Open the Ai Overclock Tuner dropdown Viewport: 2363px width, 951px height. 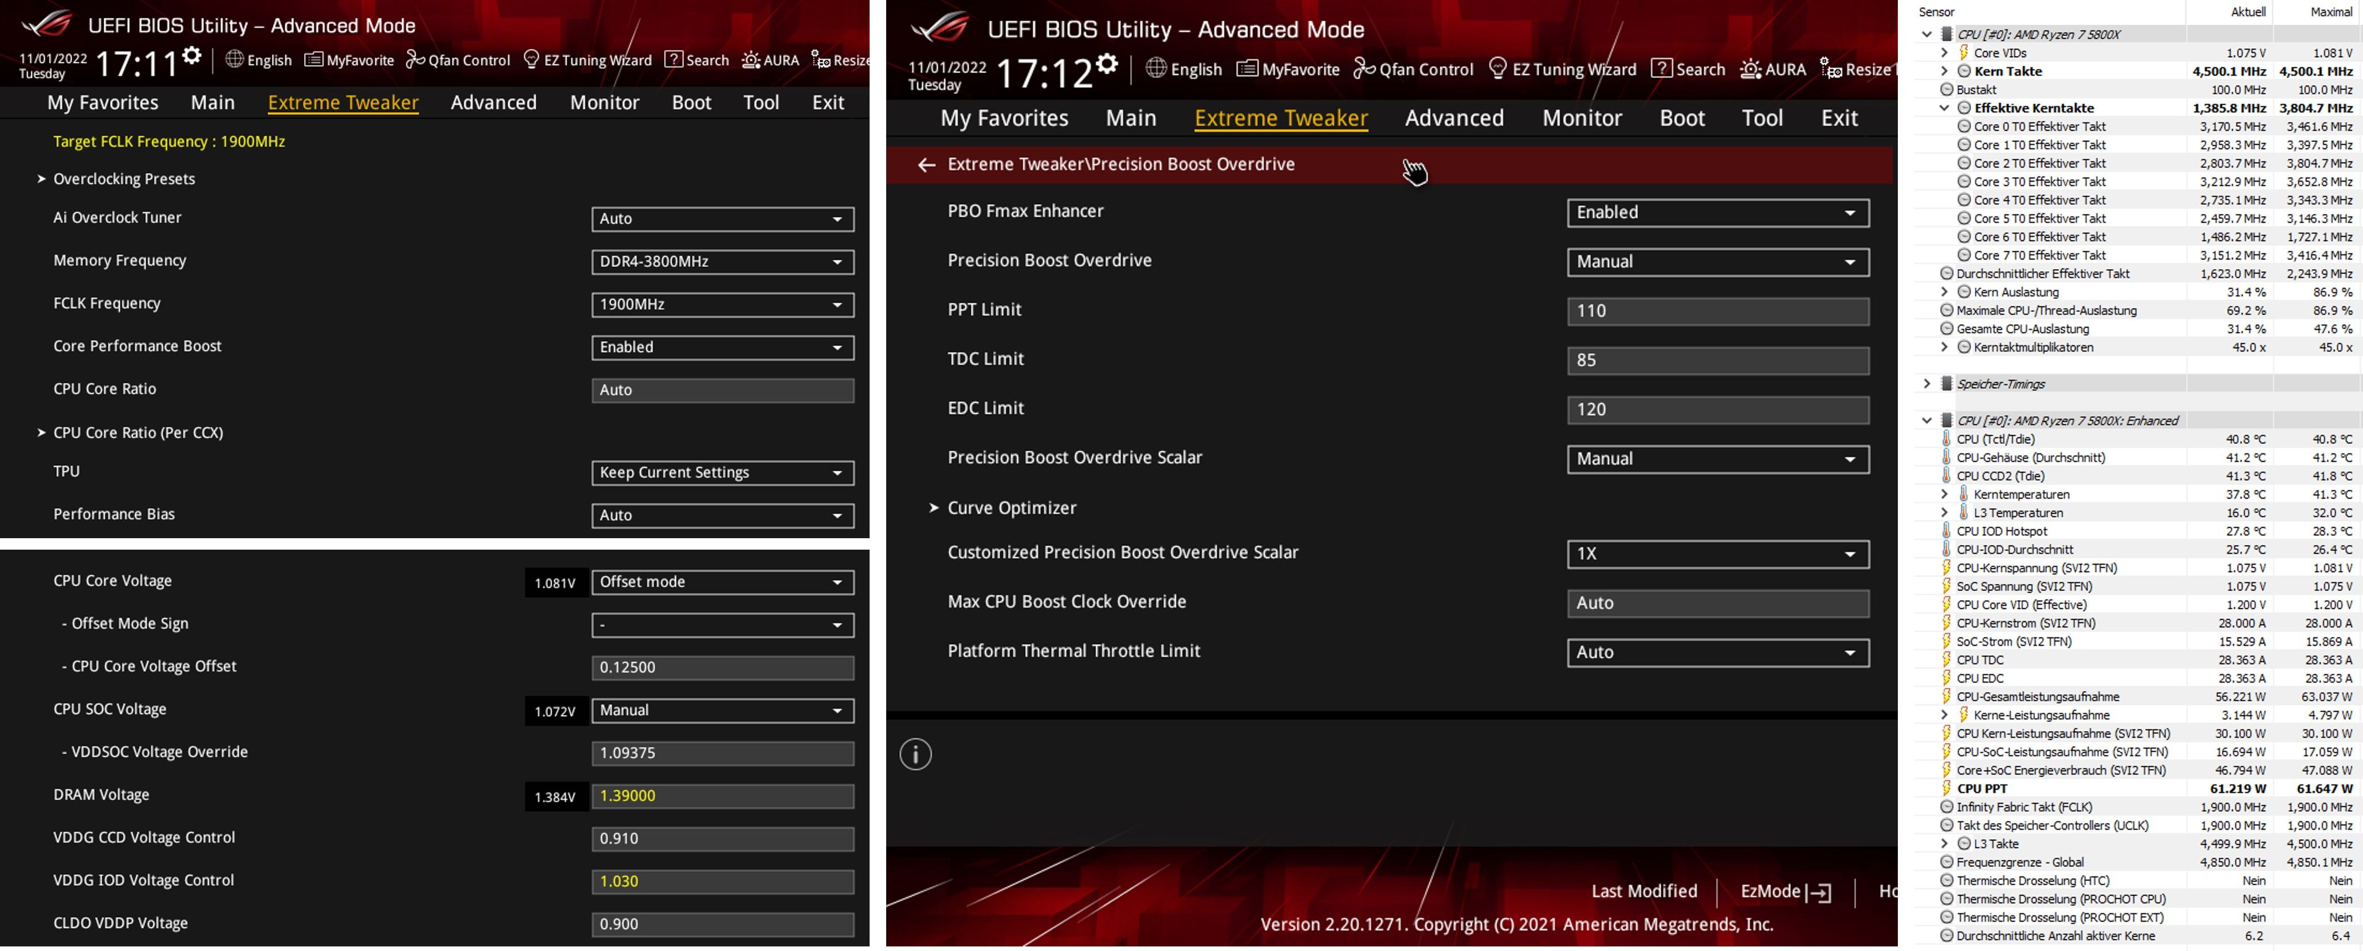click(723, 219)
